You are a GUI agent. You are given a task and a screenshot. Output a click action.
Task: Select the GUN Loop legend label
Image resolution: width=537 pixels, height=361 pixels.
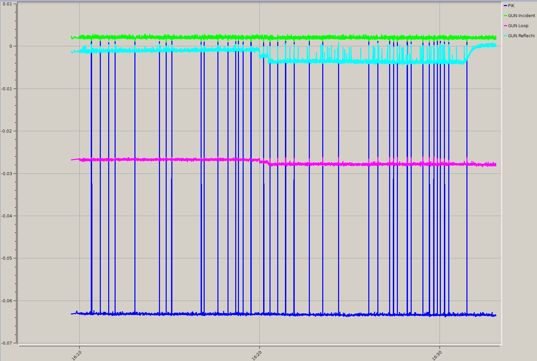pyautogui.click(x=518, y=26)
